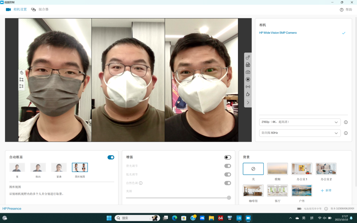Click the rotate icon on video left edge

point(21,73)
